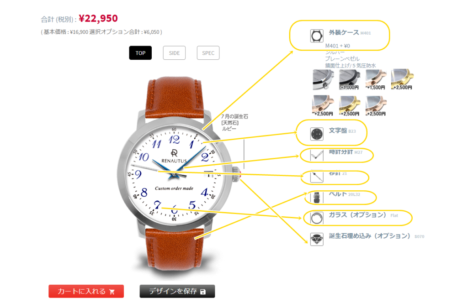
Task: Switch to the TOP view tab
Action: pyautogui.click(x=140, y=53)
